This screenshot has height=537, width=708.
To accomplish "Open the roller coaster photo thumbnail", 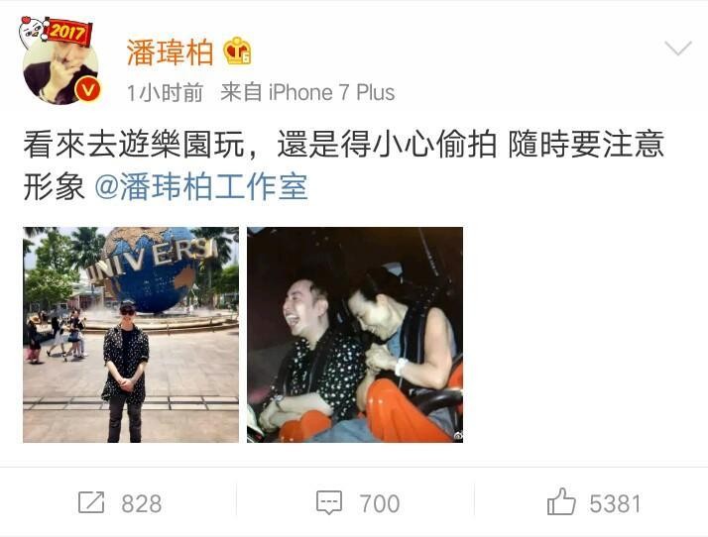I will (355, 335).
